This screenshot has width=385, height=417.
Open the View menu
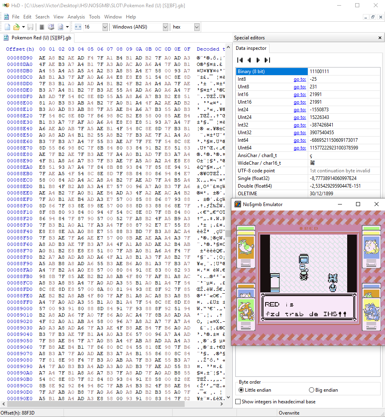pos(59,17)
